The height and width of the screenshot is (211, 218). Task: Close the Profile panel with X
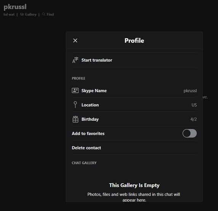click(75, 40)
